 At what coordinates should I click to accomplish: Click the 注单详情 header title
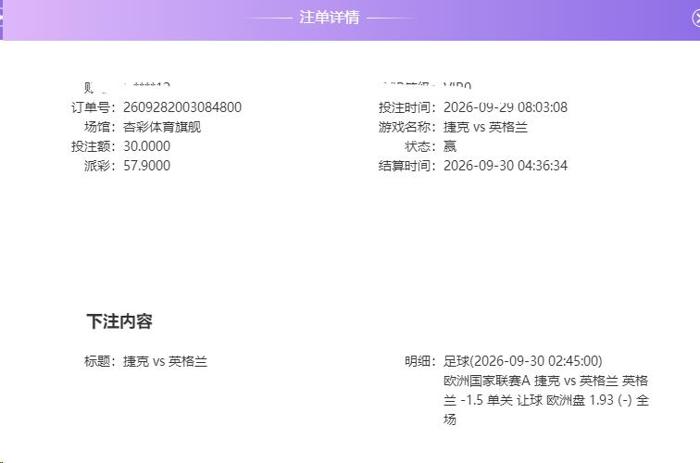[x=329, y=18]
